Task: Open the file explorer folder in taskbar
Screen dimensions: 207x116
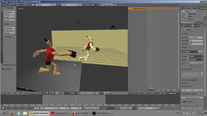Action: (25, 113)
